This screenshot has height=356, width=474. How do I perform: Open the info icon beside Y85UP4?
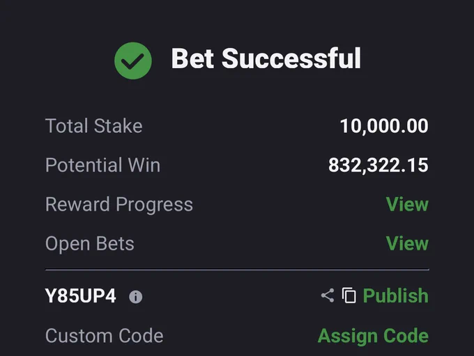[x=136, y=297]
